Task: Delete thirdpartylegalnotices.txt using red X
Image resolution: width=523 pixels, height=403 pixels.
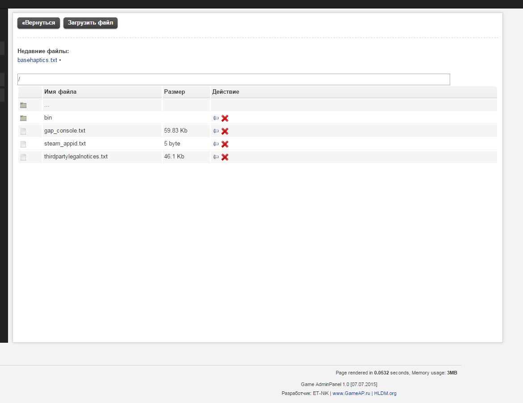Action: click(x=225, y=157)
